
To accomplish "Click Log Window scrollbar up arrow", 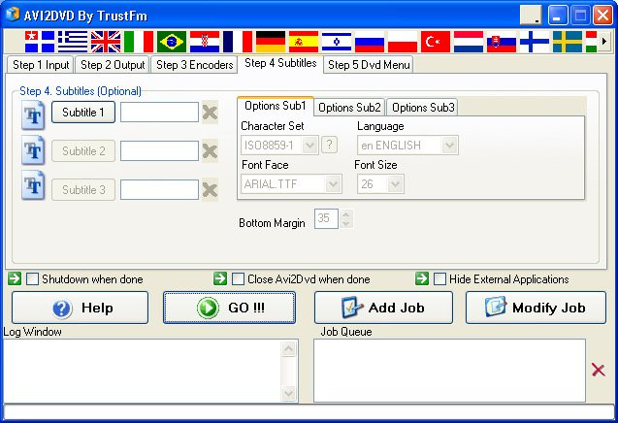I will tap(288, 349).
